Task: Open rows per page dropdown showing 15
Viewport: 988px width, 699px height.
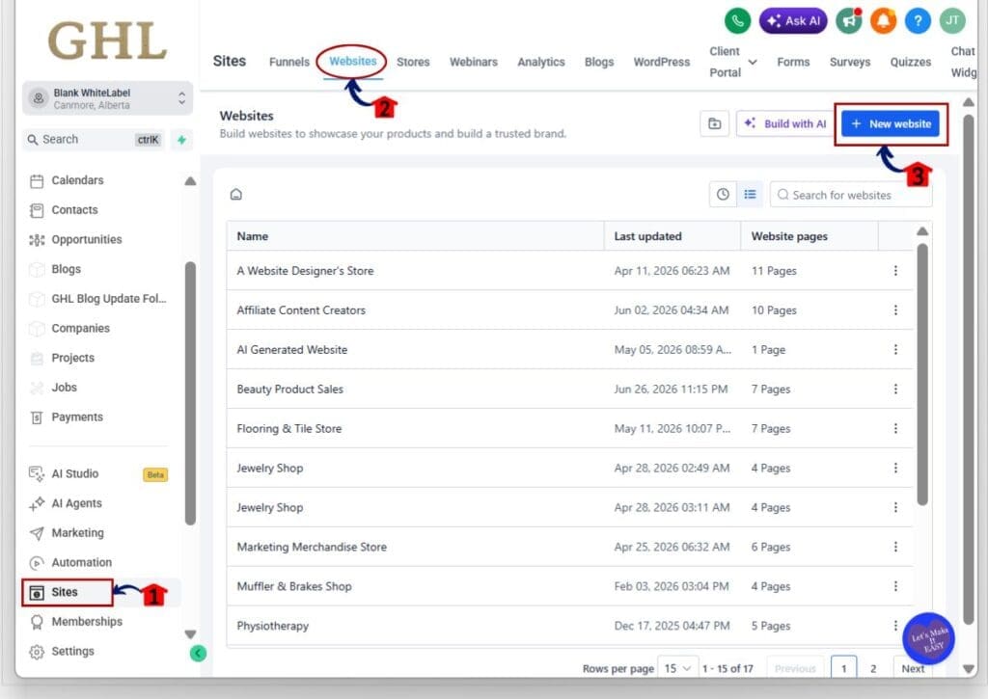Action: pyautogui.click(x=677, y=668)
